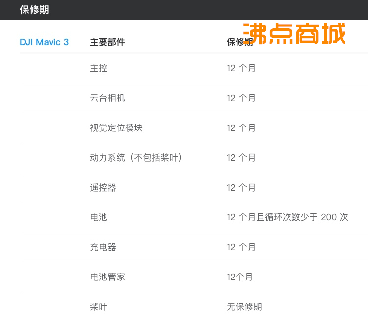Image resolution: width=368 pixels, height=329 pixels.
Task: Select the 视觉定位模块 component cell
Action: (x=116, y=128)
